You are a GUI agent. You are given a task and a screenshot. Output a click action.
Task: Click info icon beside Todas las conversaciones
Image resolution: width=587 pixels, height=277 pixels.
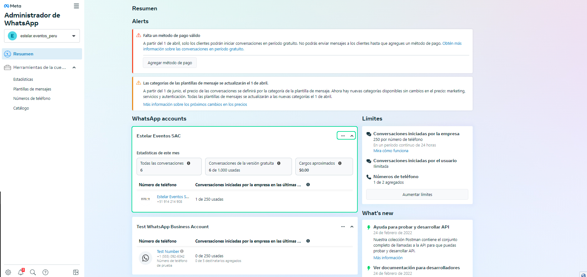[189, 163]
